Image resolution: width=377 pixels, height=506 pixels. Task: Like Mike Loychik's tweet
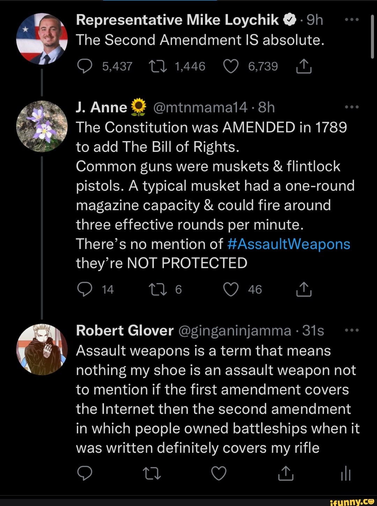pos(231,66)
